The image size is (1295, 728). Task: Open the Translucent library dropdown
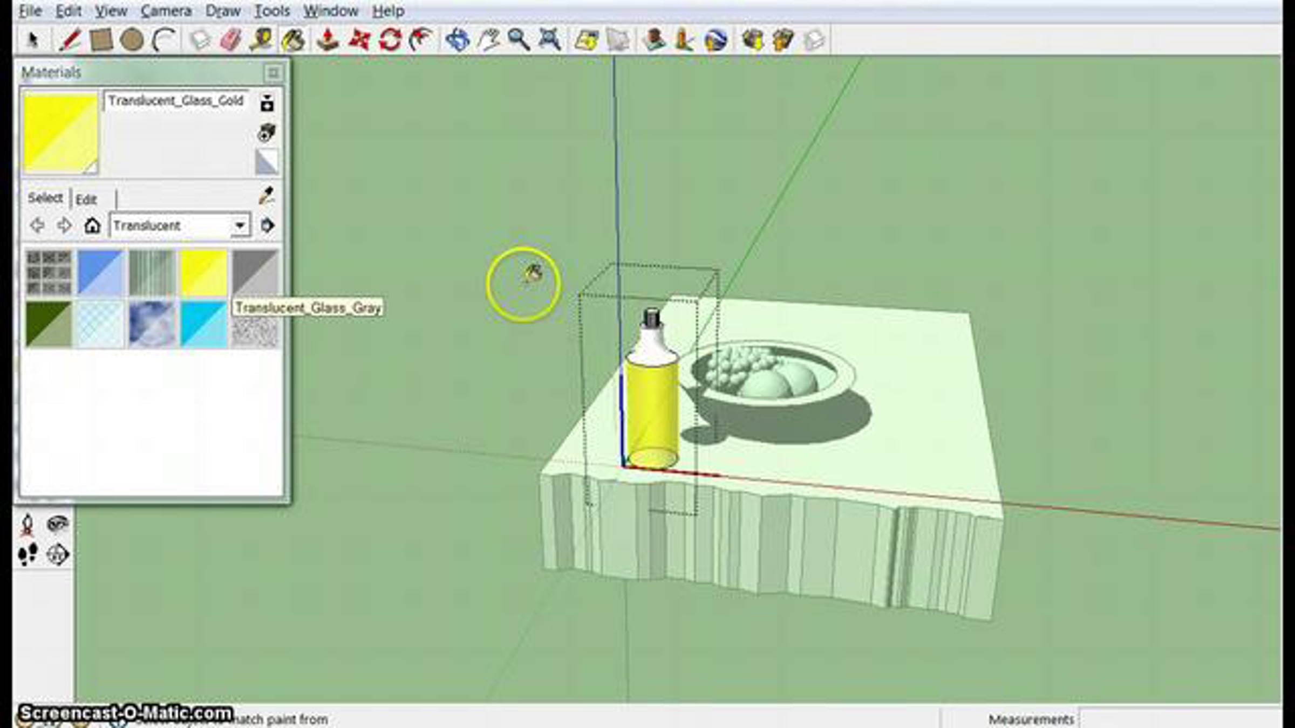click(x=240, y=225)
